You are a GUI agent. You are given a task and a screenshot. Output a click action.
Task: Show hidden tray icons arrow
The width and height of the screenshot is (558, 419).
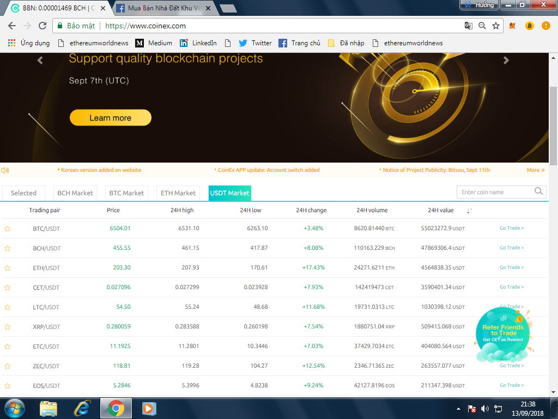coord(458,409)
